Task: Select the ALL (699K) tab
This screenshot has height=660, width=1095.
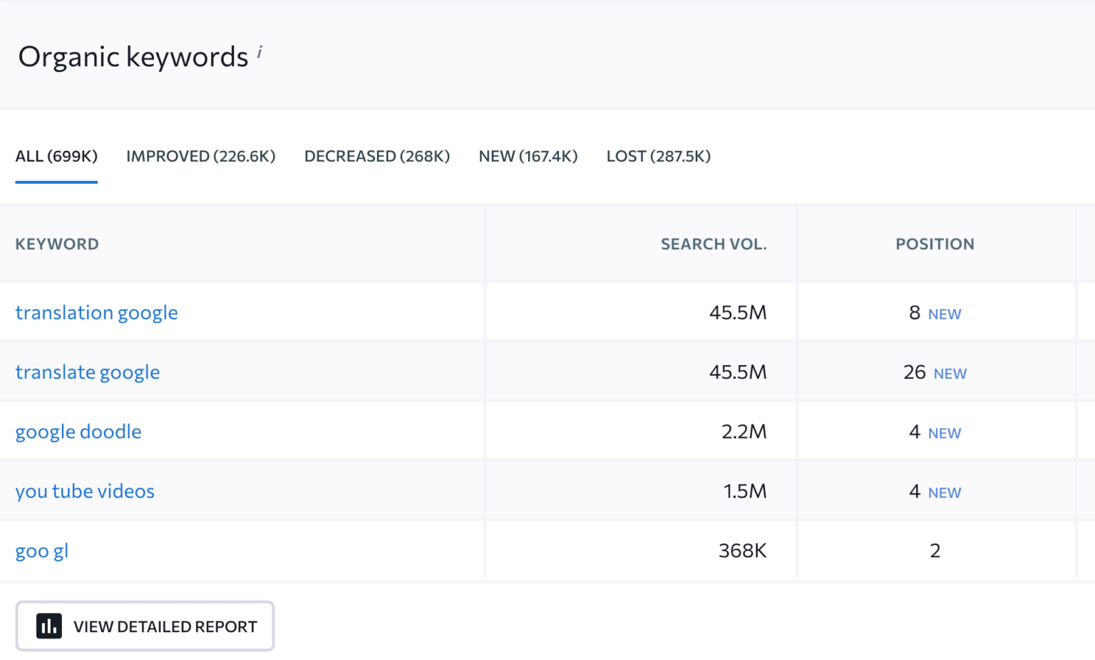Action: (56, 156)
